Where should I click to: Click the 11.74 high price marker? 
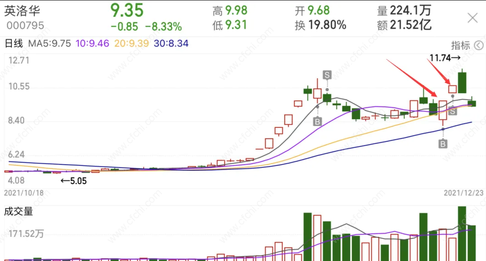click(445, 58)
